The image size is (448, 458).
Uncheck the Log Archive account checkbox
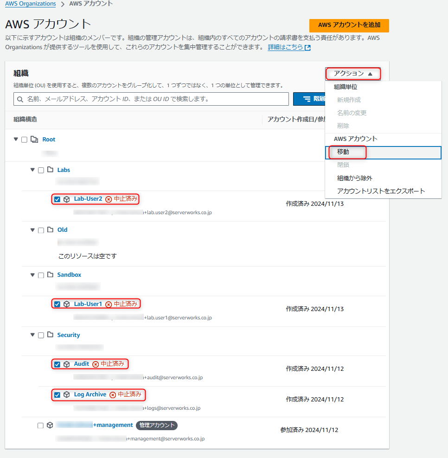pos(58,395)
